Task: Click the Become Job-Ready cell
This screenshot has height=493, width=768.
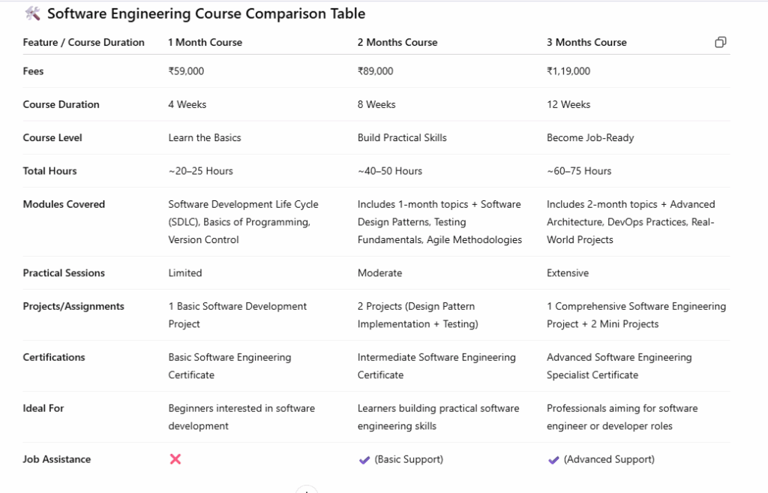Action: [590, 138]
